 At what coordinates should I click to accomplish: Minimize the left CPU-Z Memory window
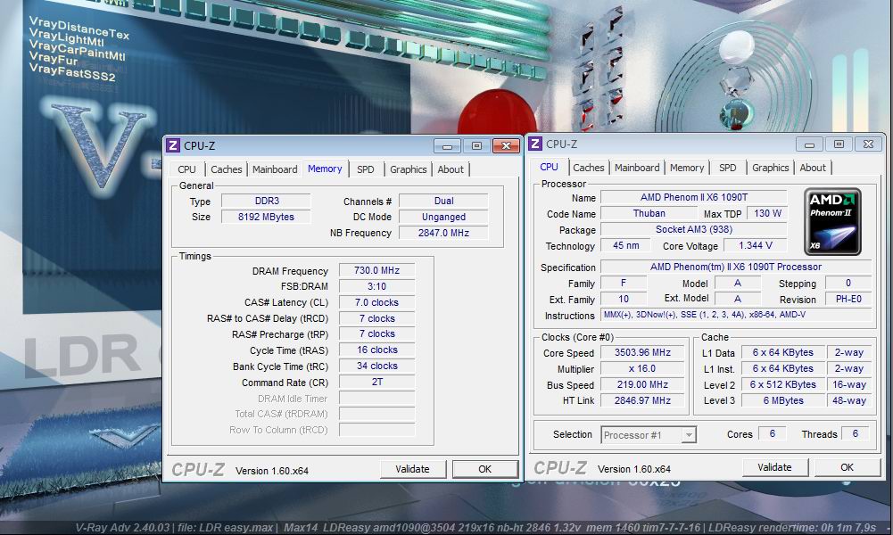(x=447, y=146)
